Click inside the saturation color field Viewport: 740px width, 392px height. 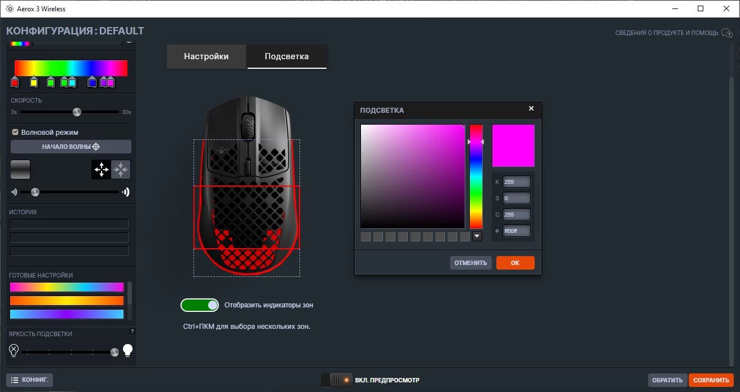pos(413,177)
